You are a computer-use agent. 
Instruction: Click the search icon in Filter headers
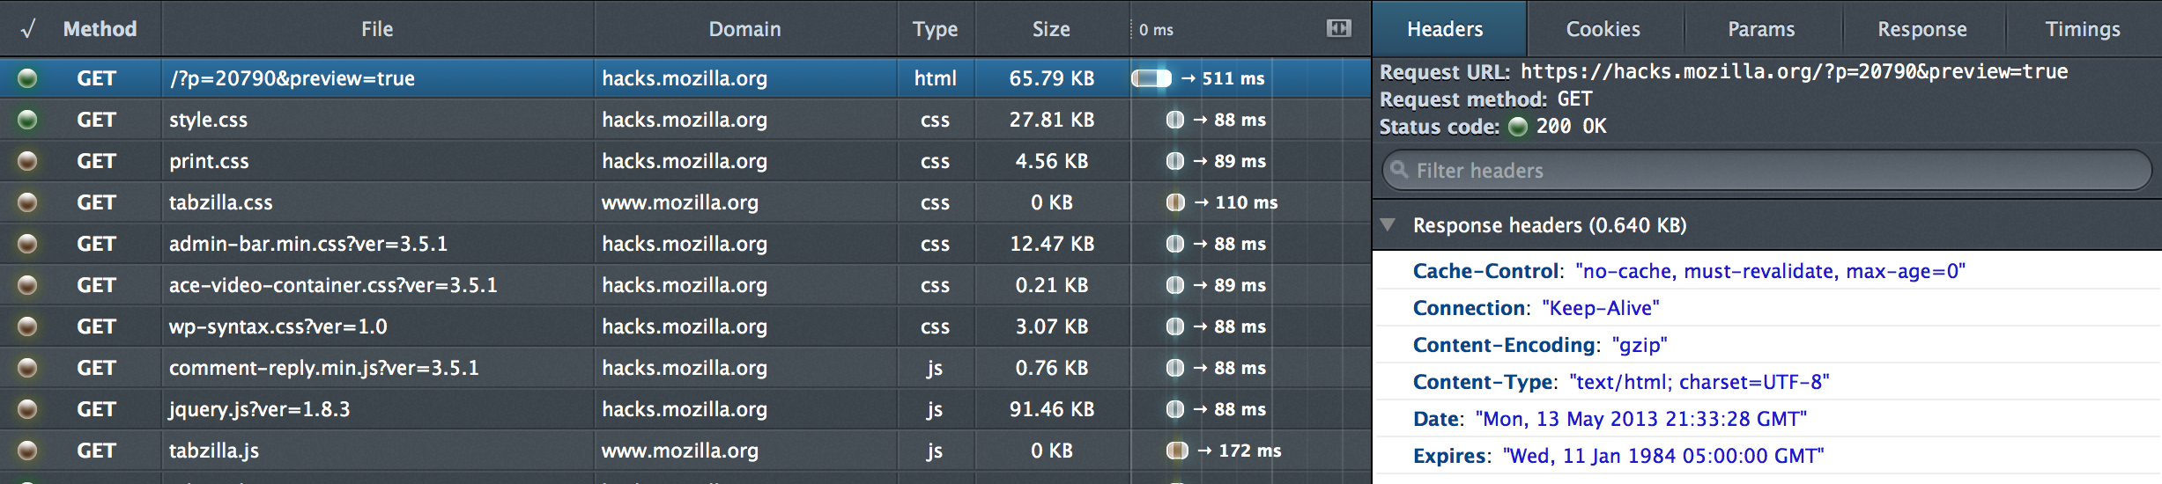[x=1399, y=170]
